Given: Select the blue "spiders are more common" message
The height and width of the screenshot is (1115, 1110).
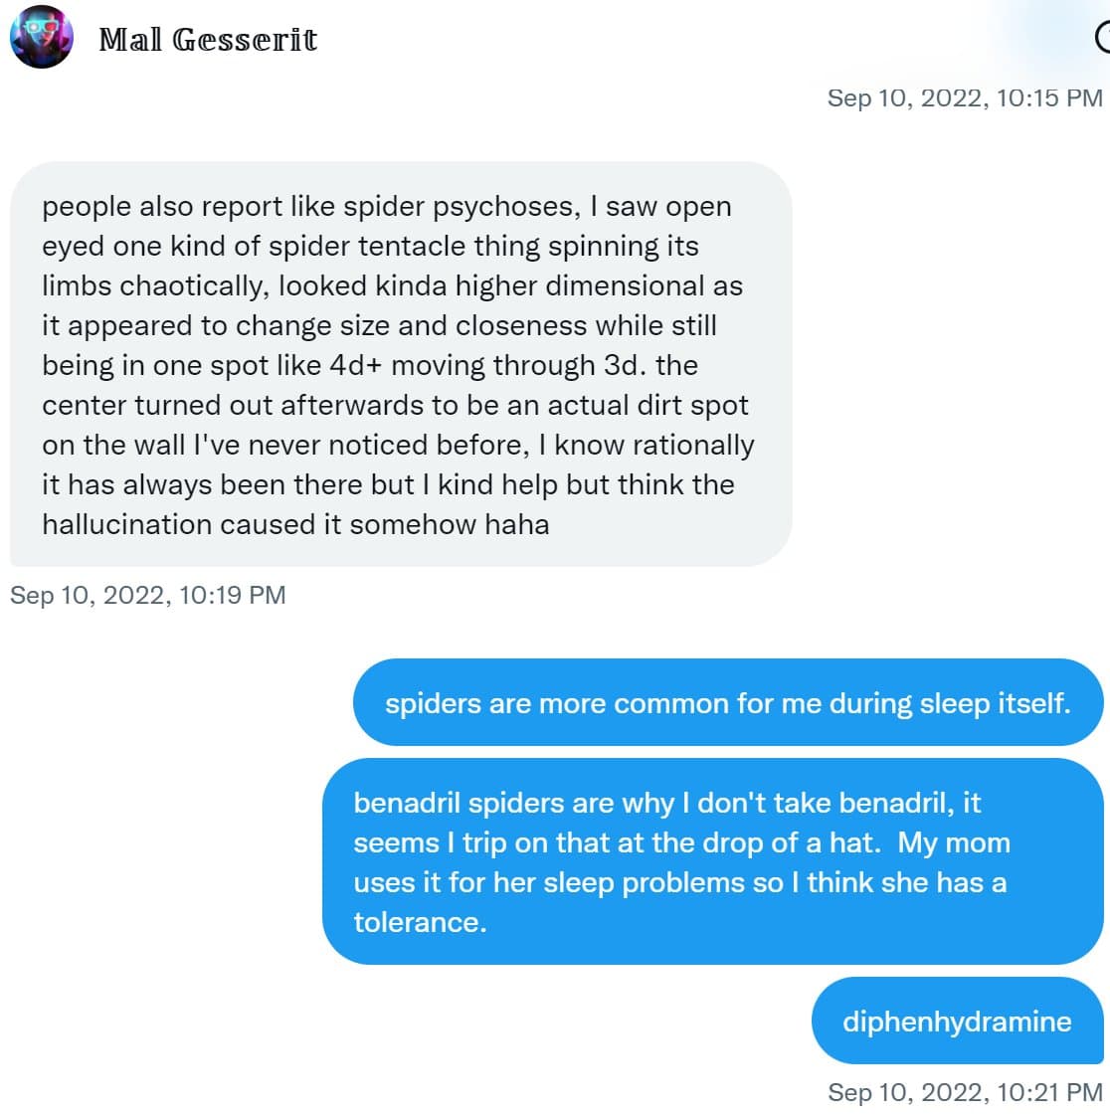Looking at the screenshot, I should 727,703.
